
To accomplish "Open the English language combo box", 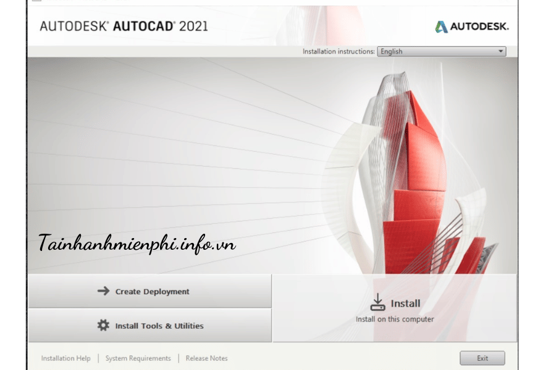I will pos(441,52).
